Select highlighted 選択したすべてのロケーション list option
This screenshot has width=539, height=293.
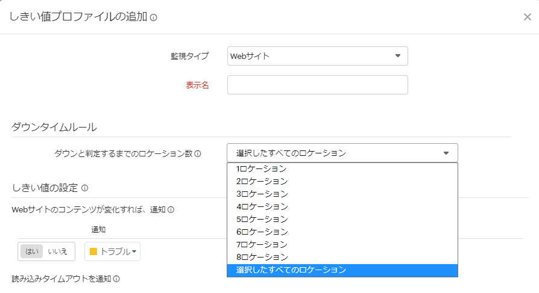[291, 270]
